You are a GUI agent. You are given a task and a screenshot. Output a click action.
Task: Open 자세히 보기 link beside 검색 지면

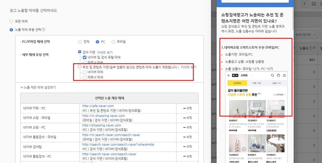click(x=105, y=52)
